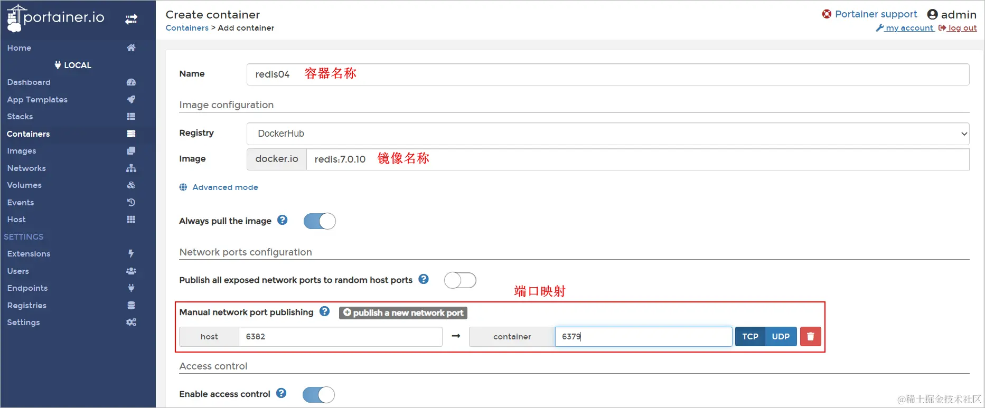The image size is (985, 408).
Task: Click the Volumes cubes icon
Action: (x=131, y=185)
